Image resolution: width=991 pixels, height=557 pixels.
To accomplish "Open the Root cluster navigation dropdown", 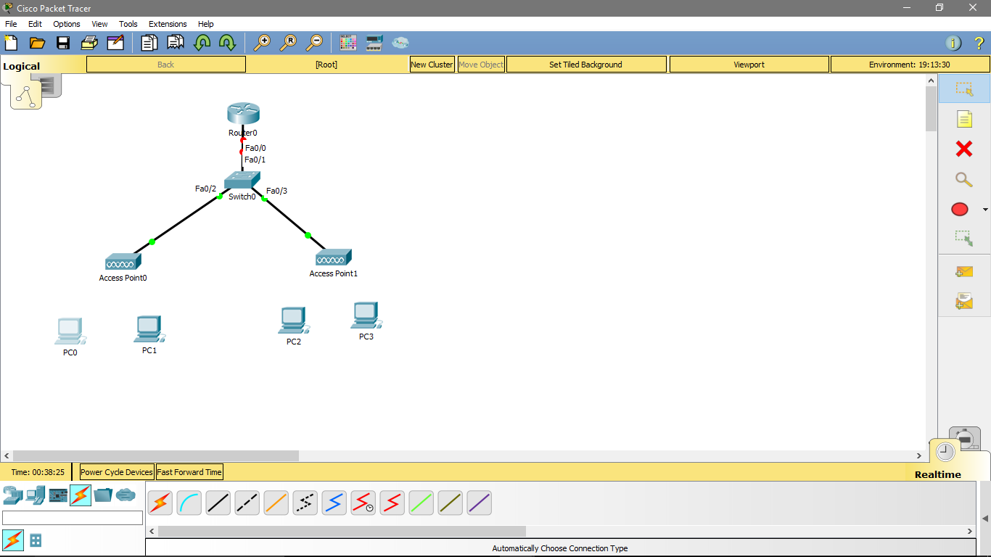I will pos(326,64).
